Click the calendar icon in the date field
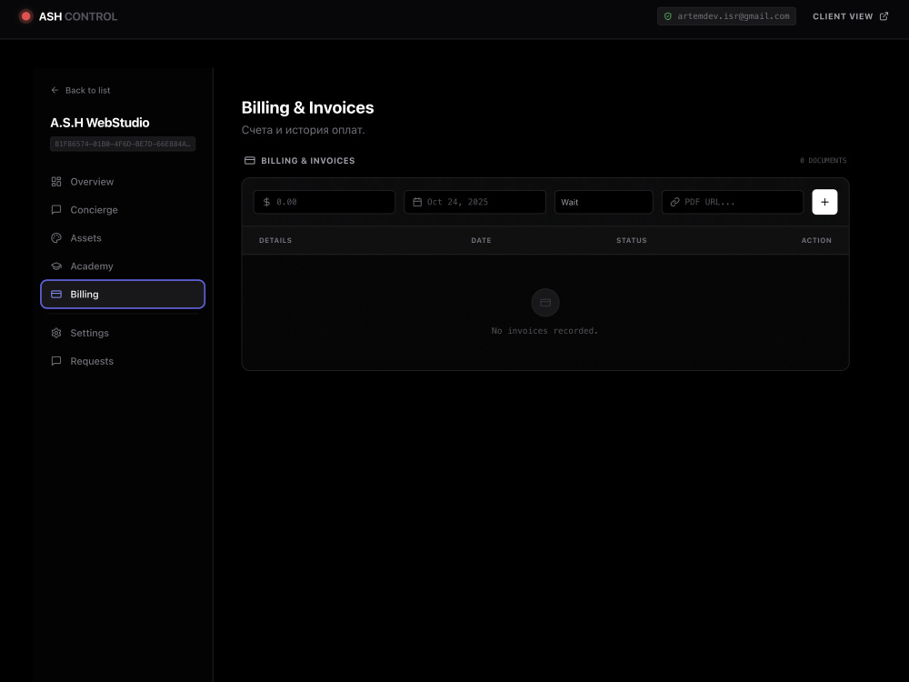 [417, 202]
